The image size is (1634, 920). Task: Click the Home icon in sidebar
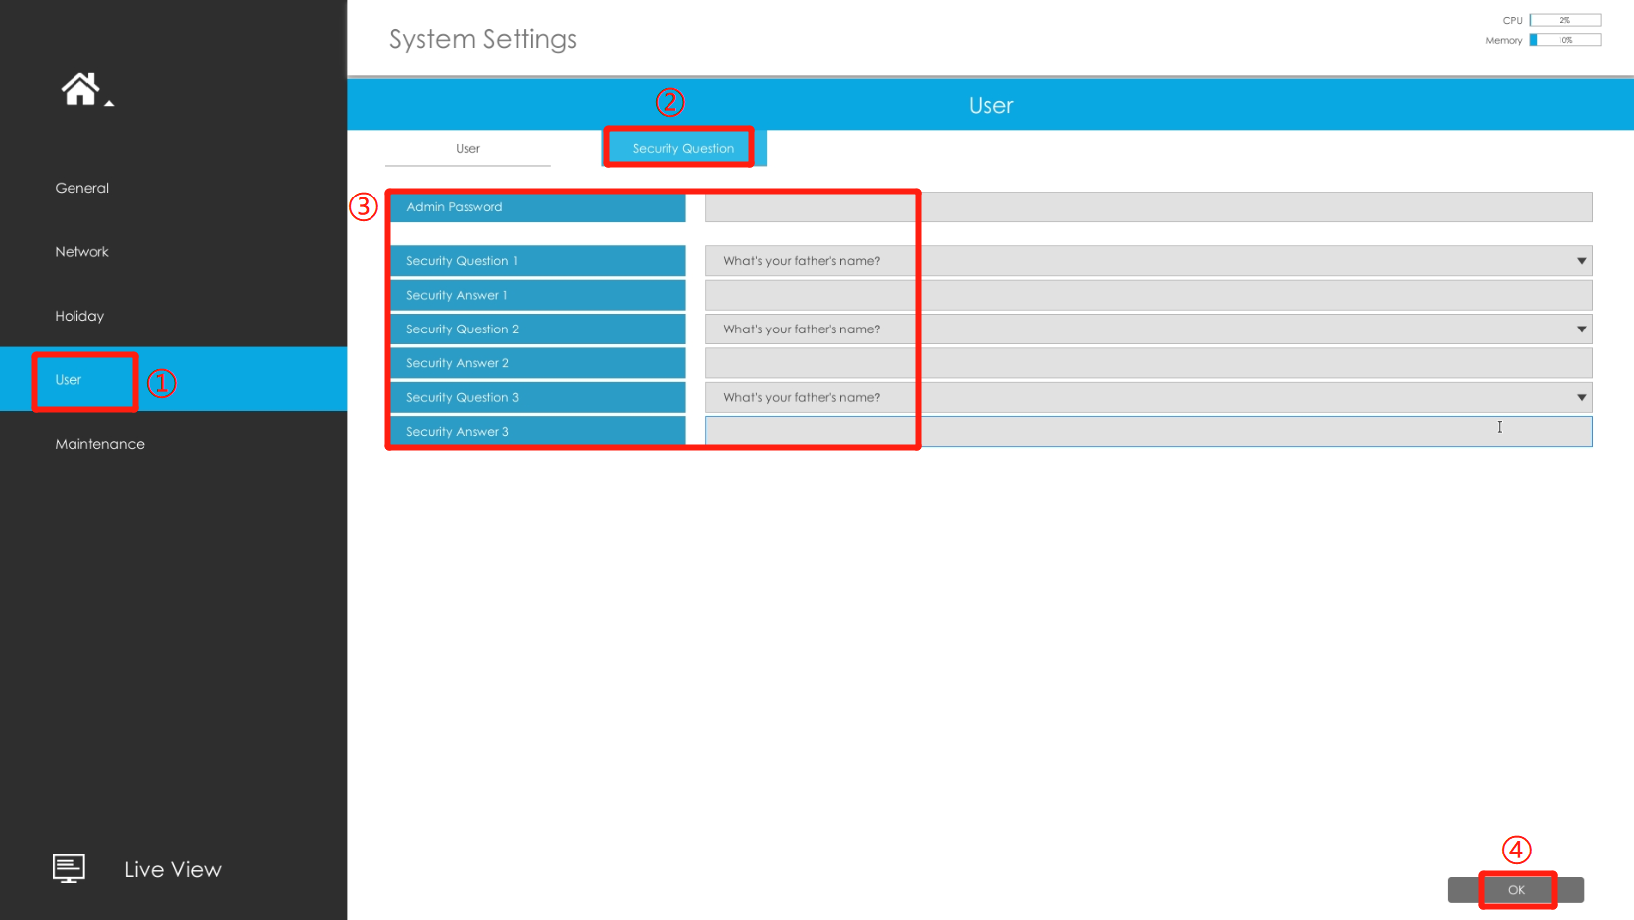pyautogui.click(x=80, y=89)
